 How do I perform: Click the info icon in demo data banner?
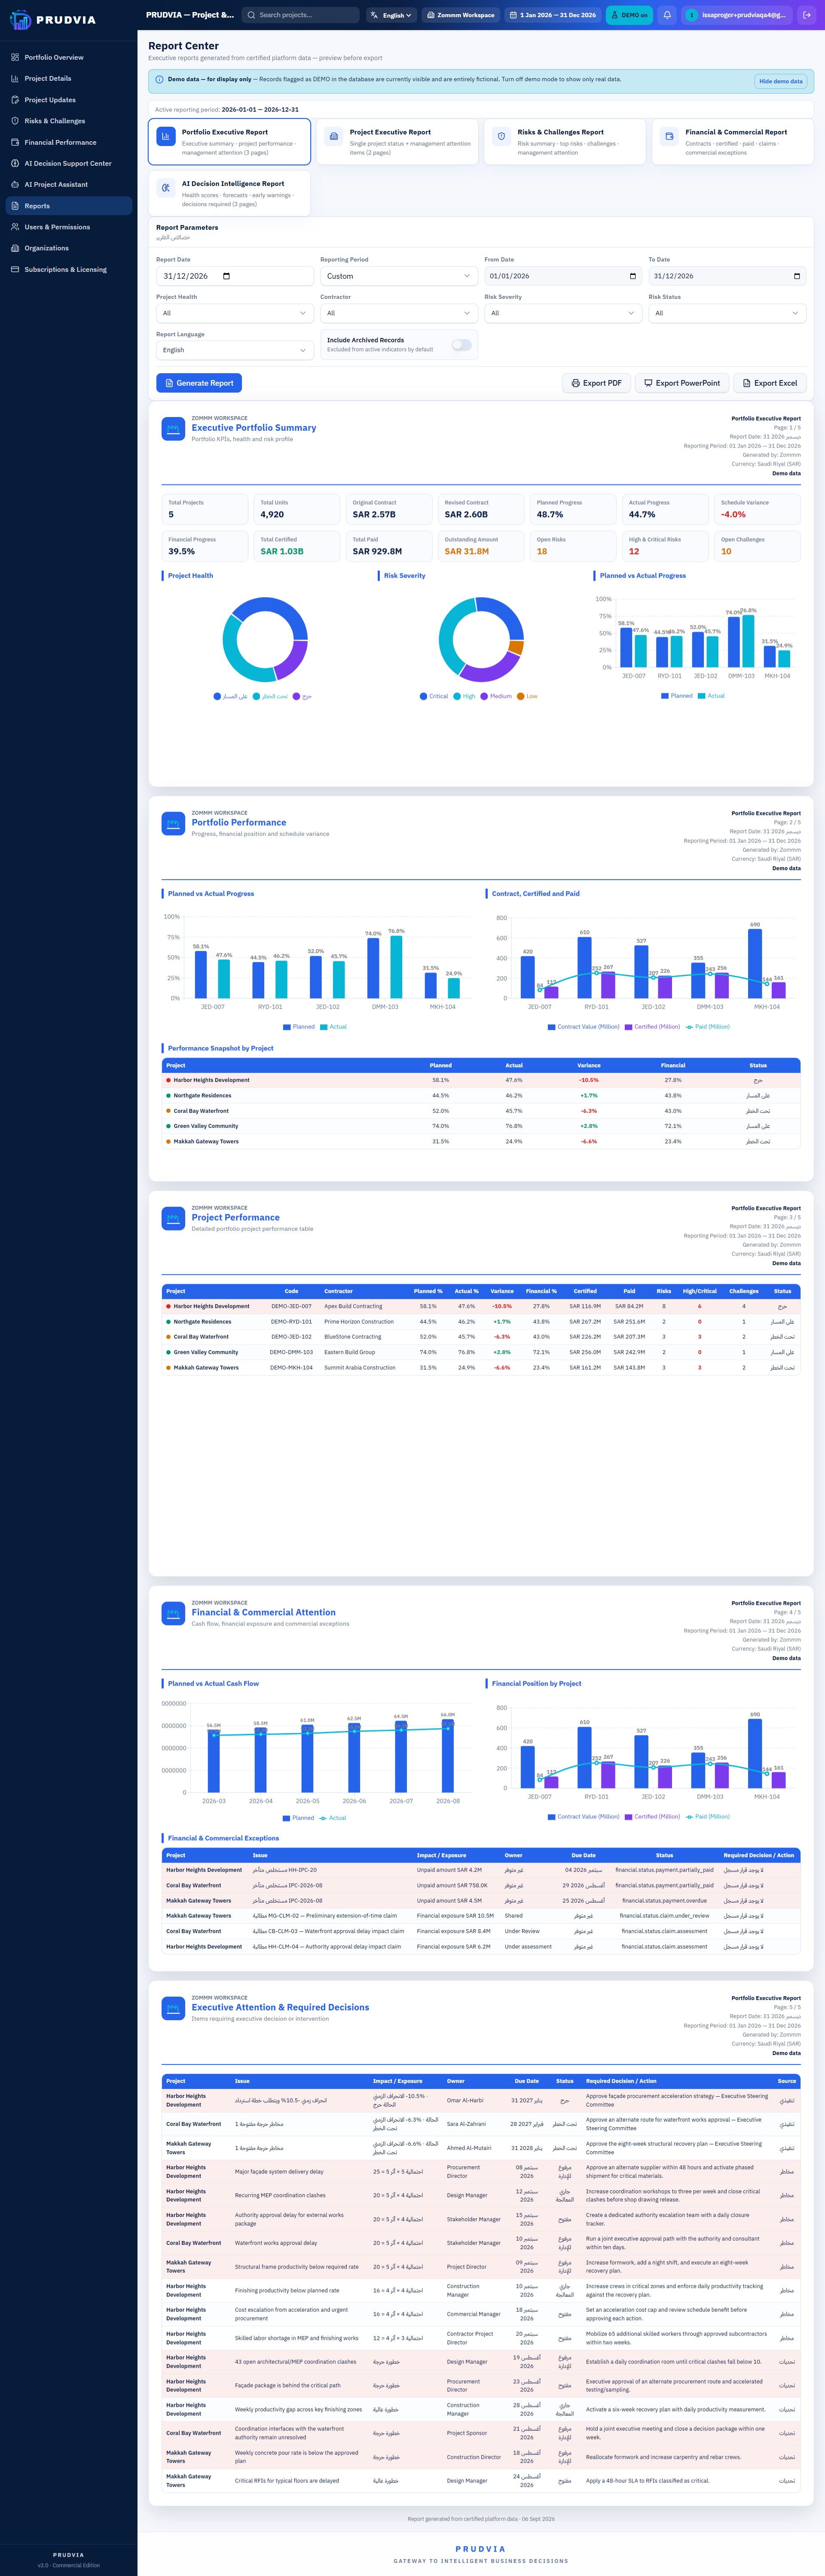[x=160, y=79]
